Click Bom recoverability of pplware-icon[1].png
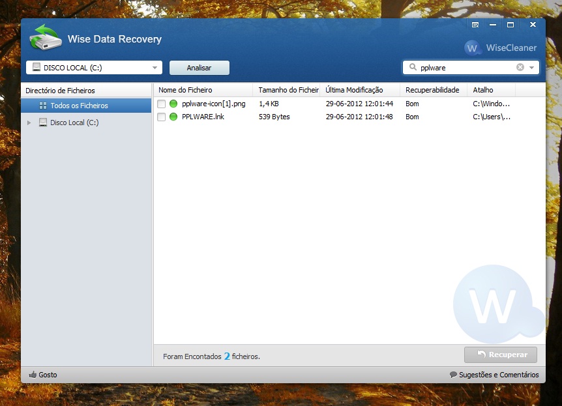Viewport: 562px width, 406px height. (412, 104)
